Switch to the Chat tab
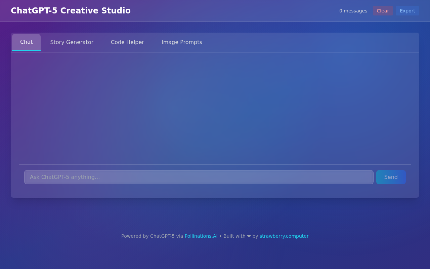 [x=26, y=42]
